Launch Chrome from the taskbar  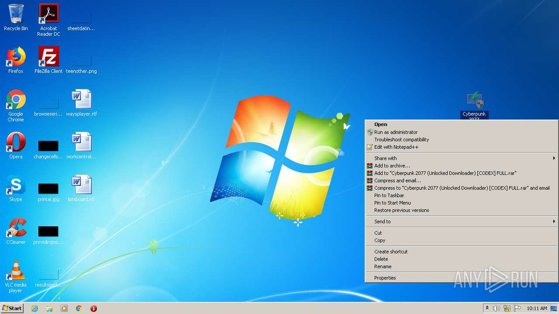pyautogui.click(x=79, y=308)
